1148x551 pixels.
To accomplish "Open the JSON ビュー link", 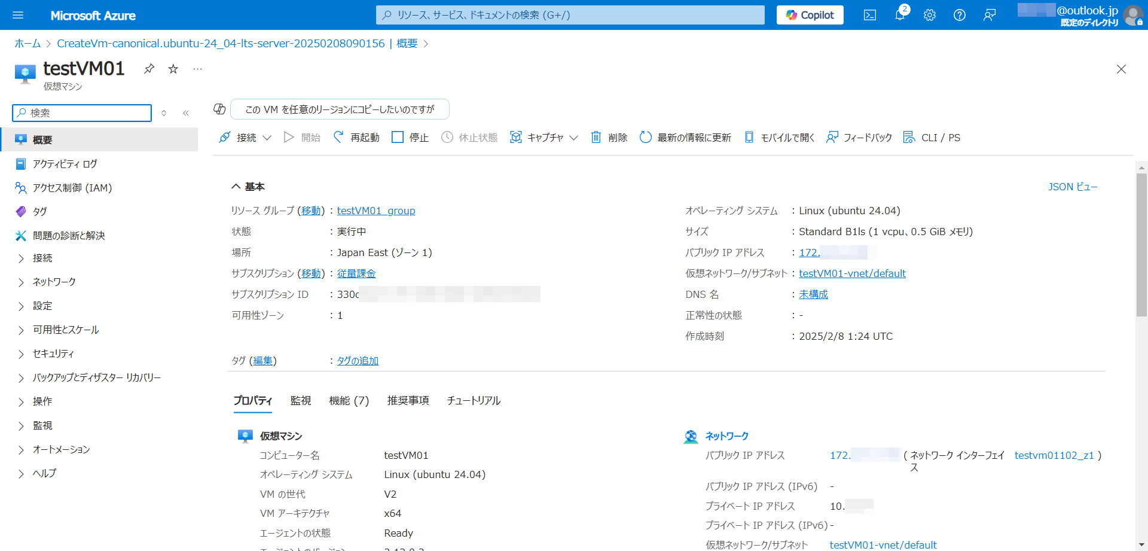I will (1073, 187).
